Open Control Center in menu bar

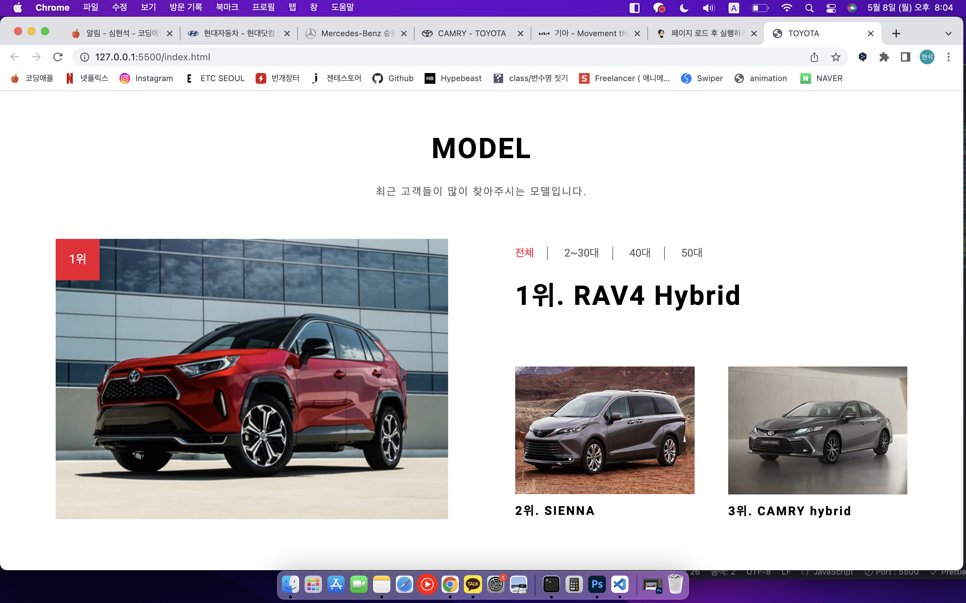pos(831,8)
